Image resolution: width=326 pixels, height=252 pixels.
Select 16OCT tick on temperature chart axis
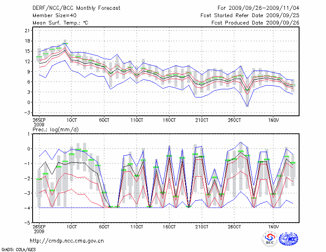click(169, 120)
